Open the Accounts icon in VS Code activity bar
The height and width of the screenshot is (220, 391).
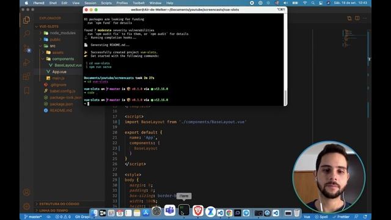coord(26,193)
